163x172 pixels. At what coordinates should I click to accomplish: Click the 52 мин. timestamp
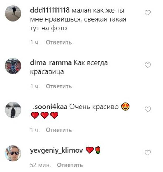coord(40,165)
